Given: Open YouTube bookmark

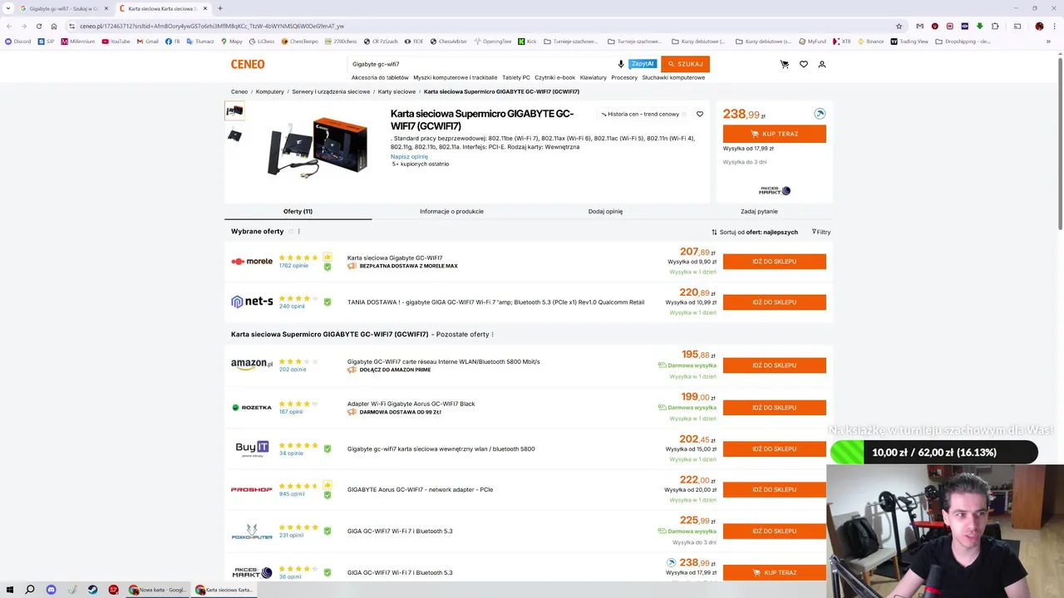Looking at the screenshot, I should [116, 42].
